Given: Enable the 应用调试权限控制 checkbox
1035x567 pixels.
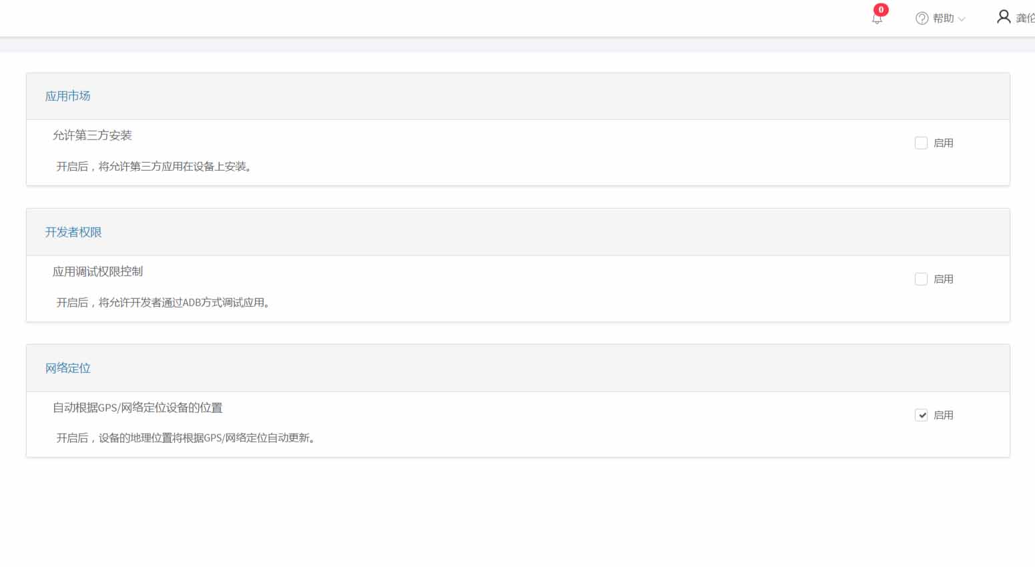Looking at the screenshot, I should (921, 279).
